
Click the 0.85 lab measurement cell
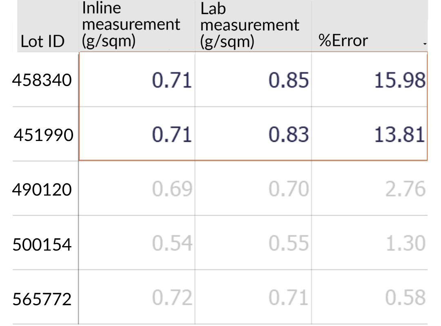[288, 80]
